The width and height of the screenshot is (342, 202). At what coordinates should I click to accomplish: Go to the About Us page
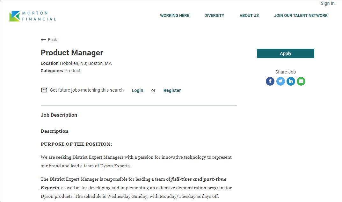pyautogui.click(x=249, y=16)
